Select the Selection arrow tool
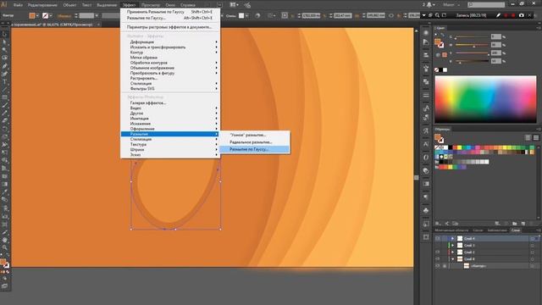This screenshot has height=305, width=542. 4,34
